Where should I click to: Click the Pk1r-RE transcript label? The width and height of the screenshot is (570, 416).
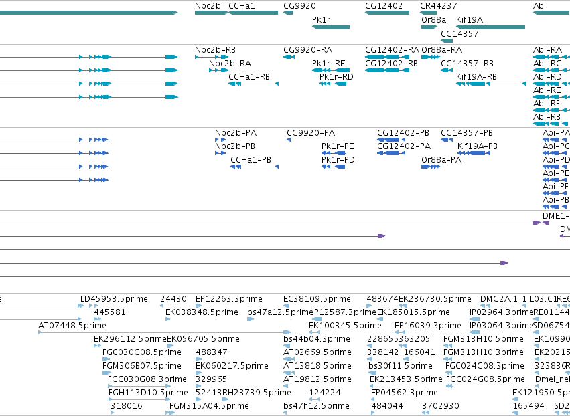tap(329, 64)
